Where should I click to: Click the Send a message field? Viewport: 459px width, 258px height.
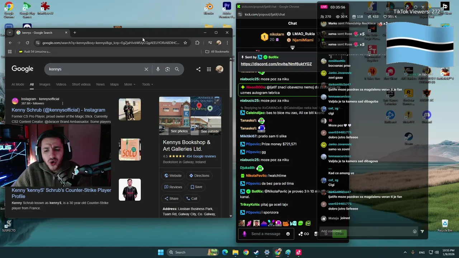[x=266, y=234]
